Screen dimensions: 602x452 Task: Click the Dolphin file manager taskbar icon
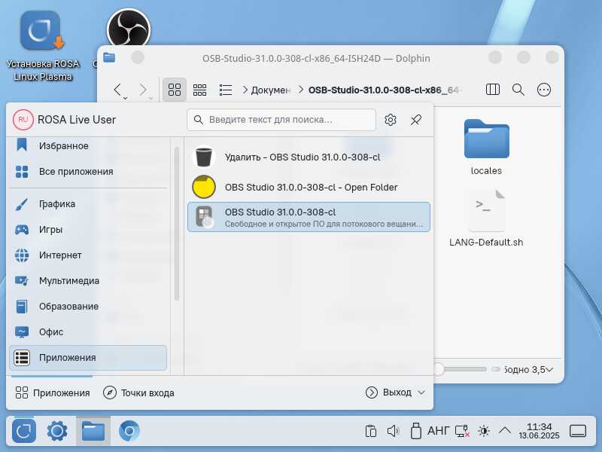pyautogui.click(x=93, y=431)
